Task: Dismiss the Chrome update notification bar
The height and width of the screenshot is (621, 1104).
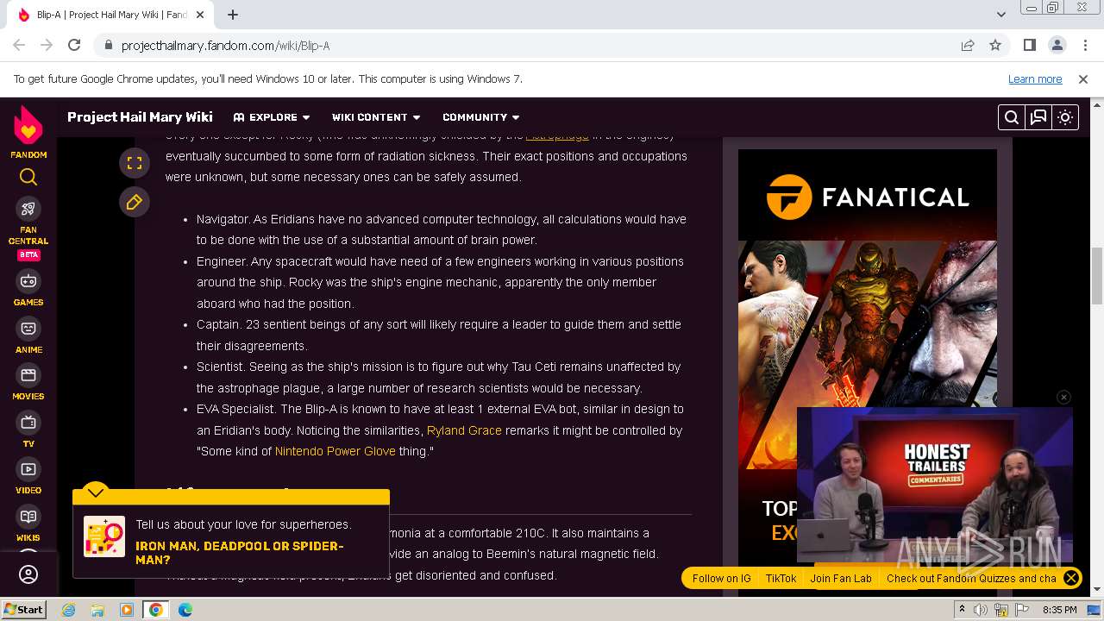Action: pyautogui.click(x=1083, y=78)
